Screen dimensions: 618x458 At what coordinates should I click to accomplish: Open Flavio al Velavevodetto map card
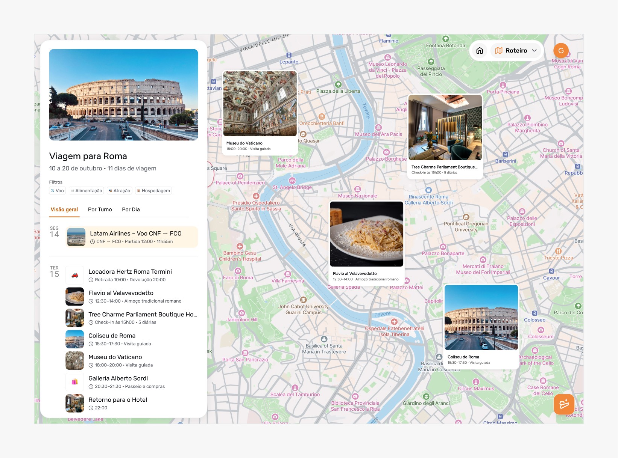[366, 243]
